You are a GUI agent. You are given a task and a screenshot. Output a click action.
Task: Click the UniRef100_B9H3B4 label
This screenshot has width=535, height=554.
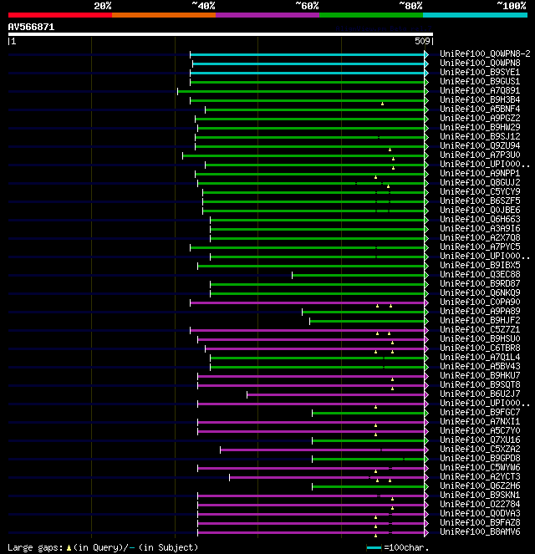point(480,99)
